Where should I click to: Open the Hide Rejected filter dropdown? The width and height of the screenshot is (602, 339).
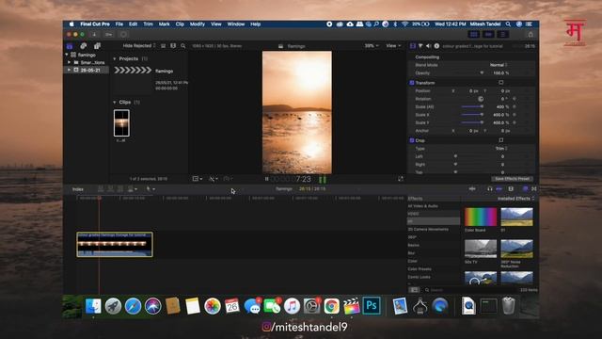tap(139, 46)
